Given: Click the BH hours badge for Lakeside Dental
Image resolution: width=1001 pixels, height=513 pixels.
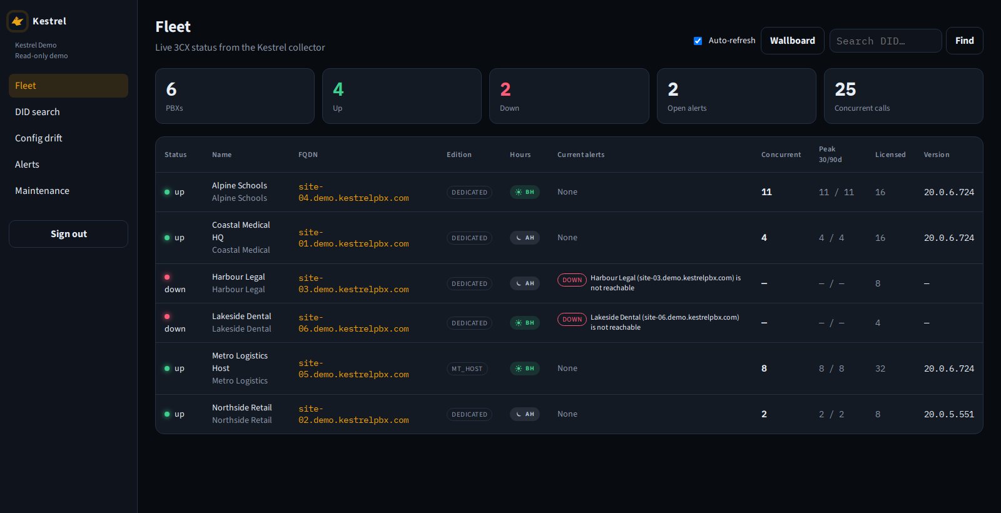Looking at the screenshot, I should pyautogui.click(x=525, y=323).
